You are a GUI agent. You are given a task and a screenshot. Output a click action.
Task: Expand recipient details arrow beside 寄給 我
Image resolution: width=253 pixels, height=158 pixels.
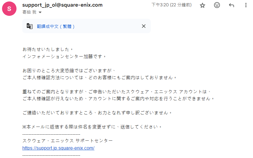(x=40, y=12)
